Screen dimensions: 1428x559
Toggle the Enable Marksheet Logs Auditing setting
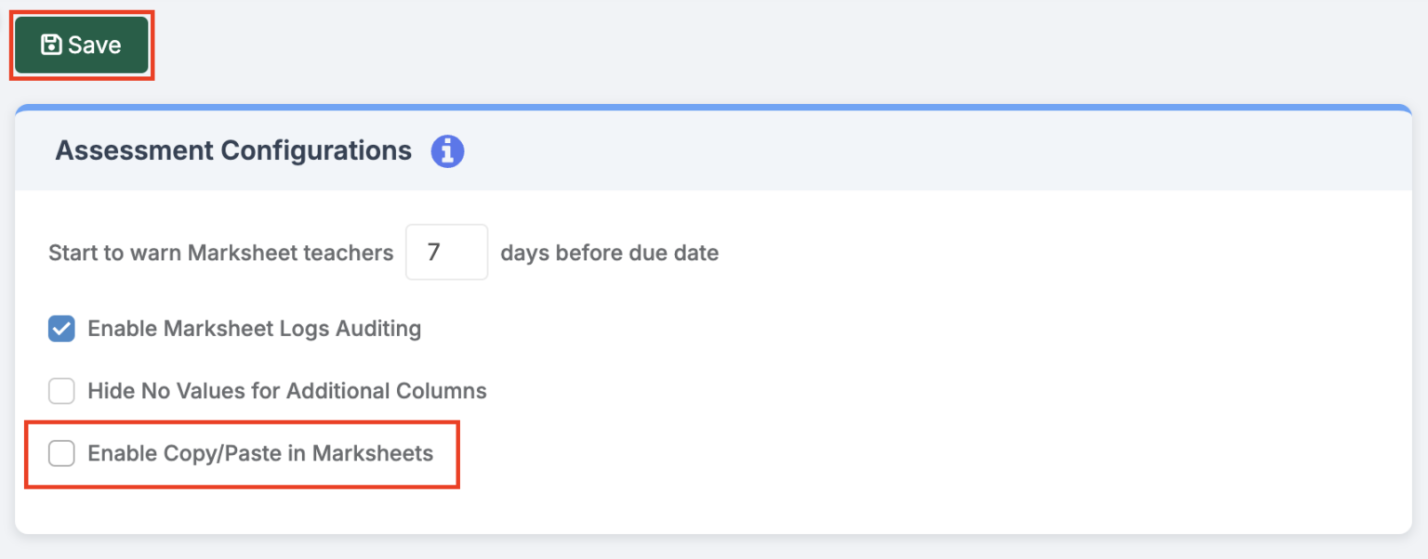60,328
